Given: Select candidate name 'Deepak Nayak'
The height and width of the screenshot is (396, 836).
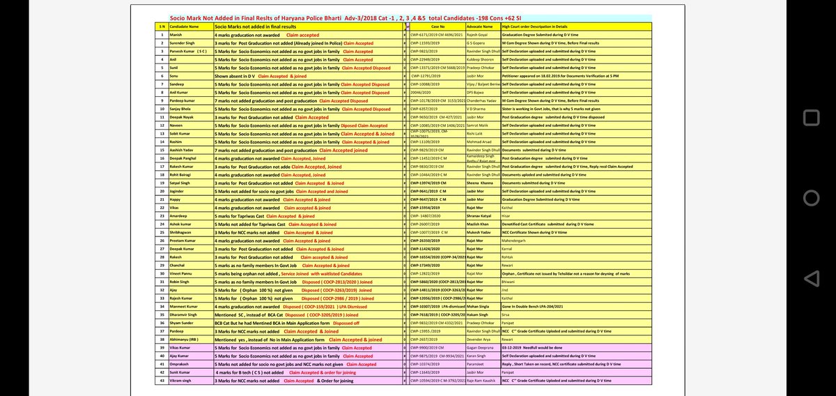Looking at the screenshot, I should (x=183, y=118).
